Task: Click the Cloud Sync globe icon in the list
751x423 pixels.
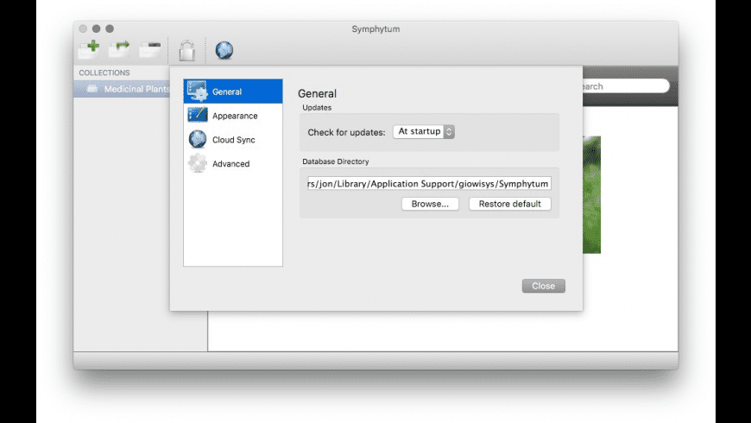Action: click(198, 139)
